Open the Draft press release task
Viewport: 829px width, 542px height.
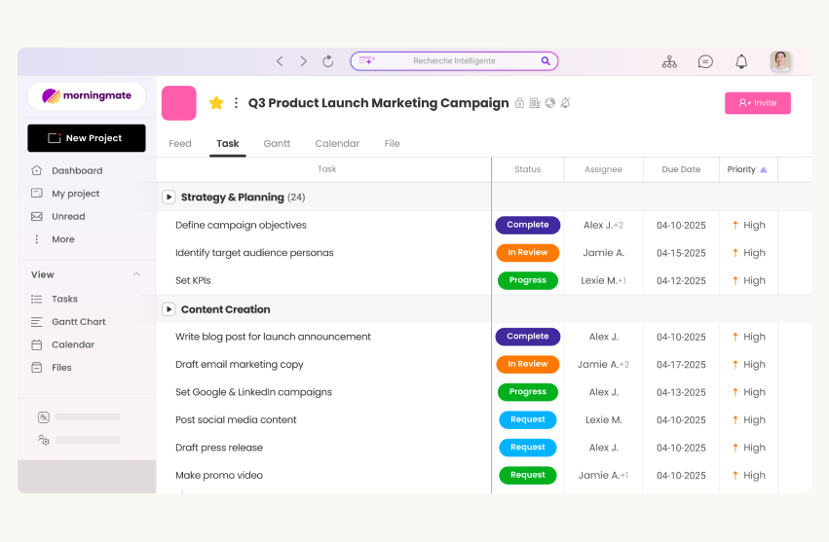point(219,448)
